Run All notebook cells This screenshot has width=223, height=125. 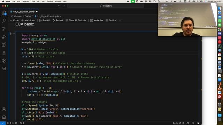tap(44, 20)
